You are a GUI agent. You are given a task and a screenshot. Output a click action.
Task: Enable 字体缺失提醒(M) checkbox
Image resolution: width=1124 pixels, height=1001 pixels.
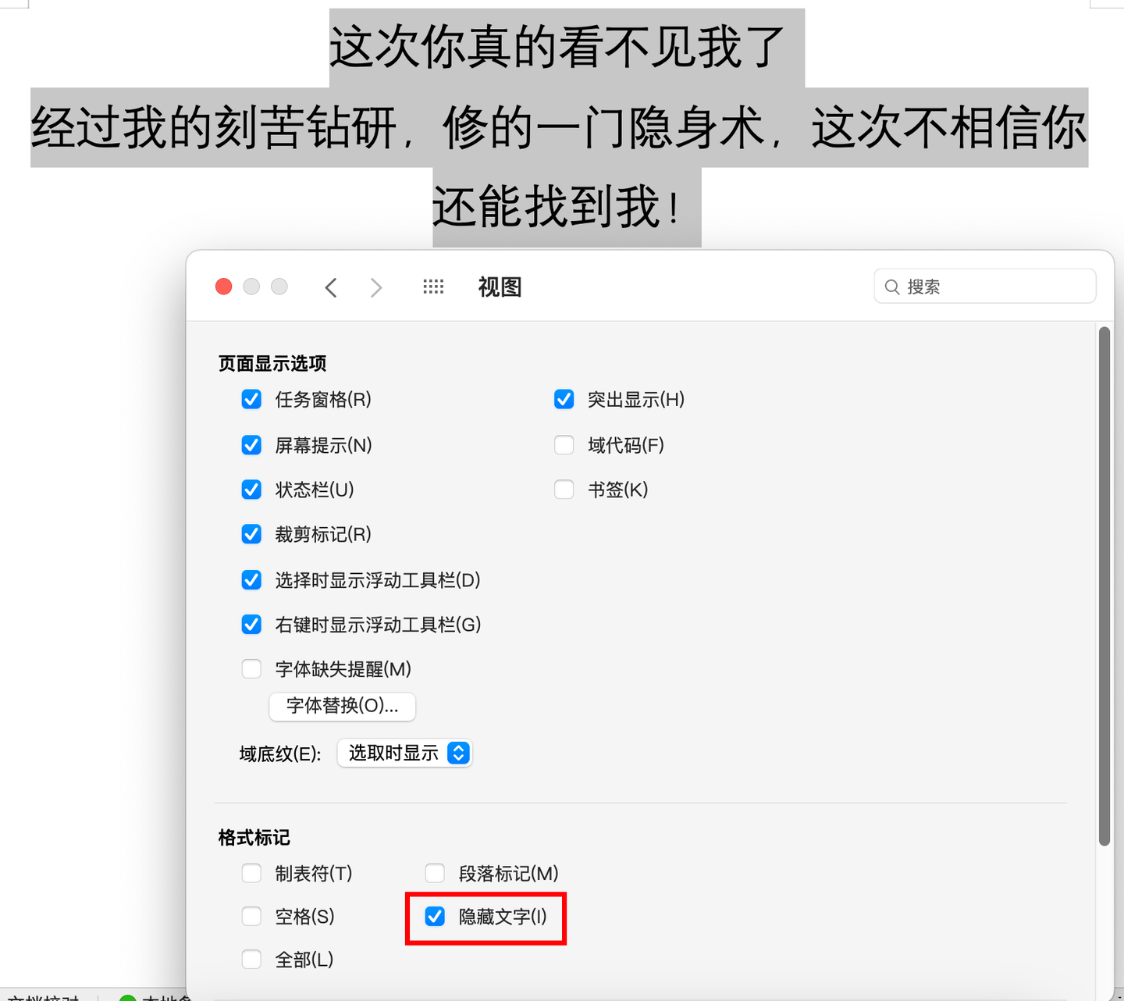click(251, 669)
